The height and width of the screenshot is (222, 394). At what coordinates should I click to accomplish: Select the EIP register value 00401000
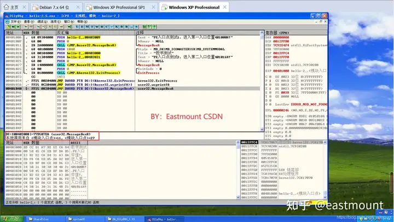point(281,71)
